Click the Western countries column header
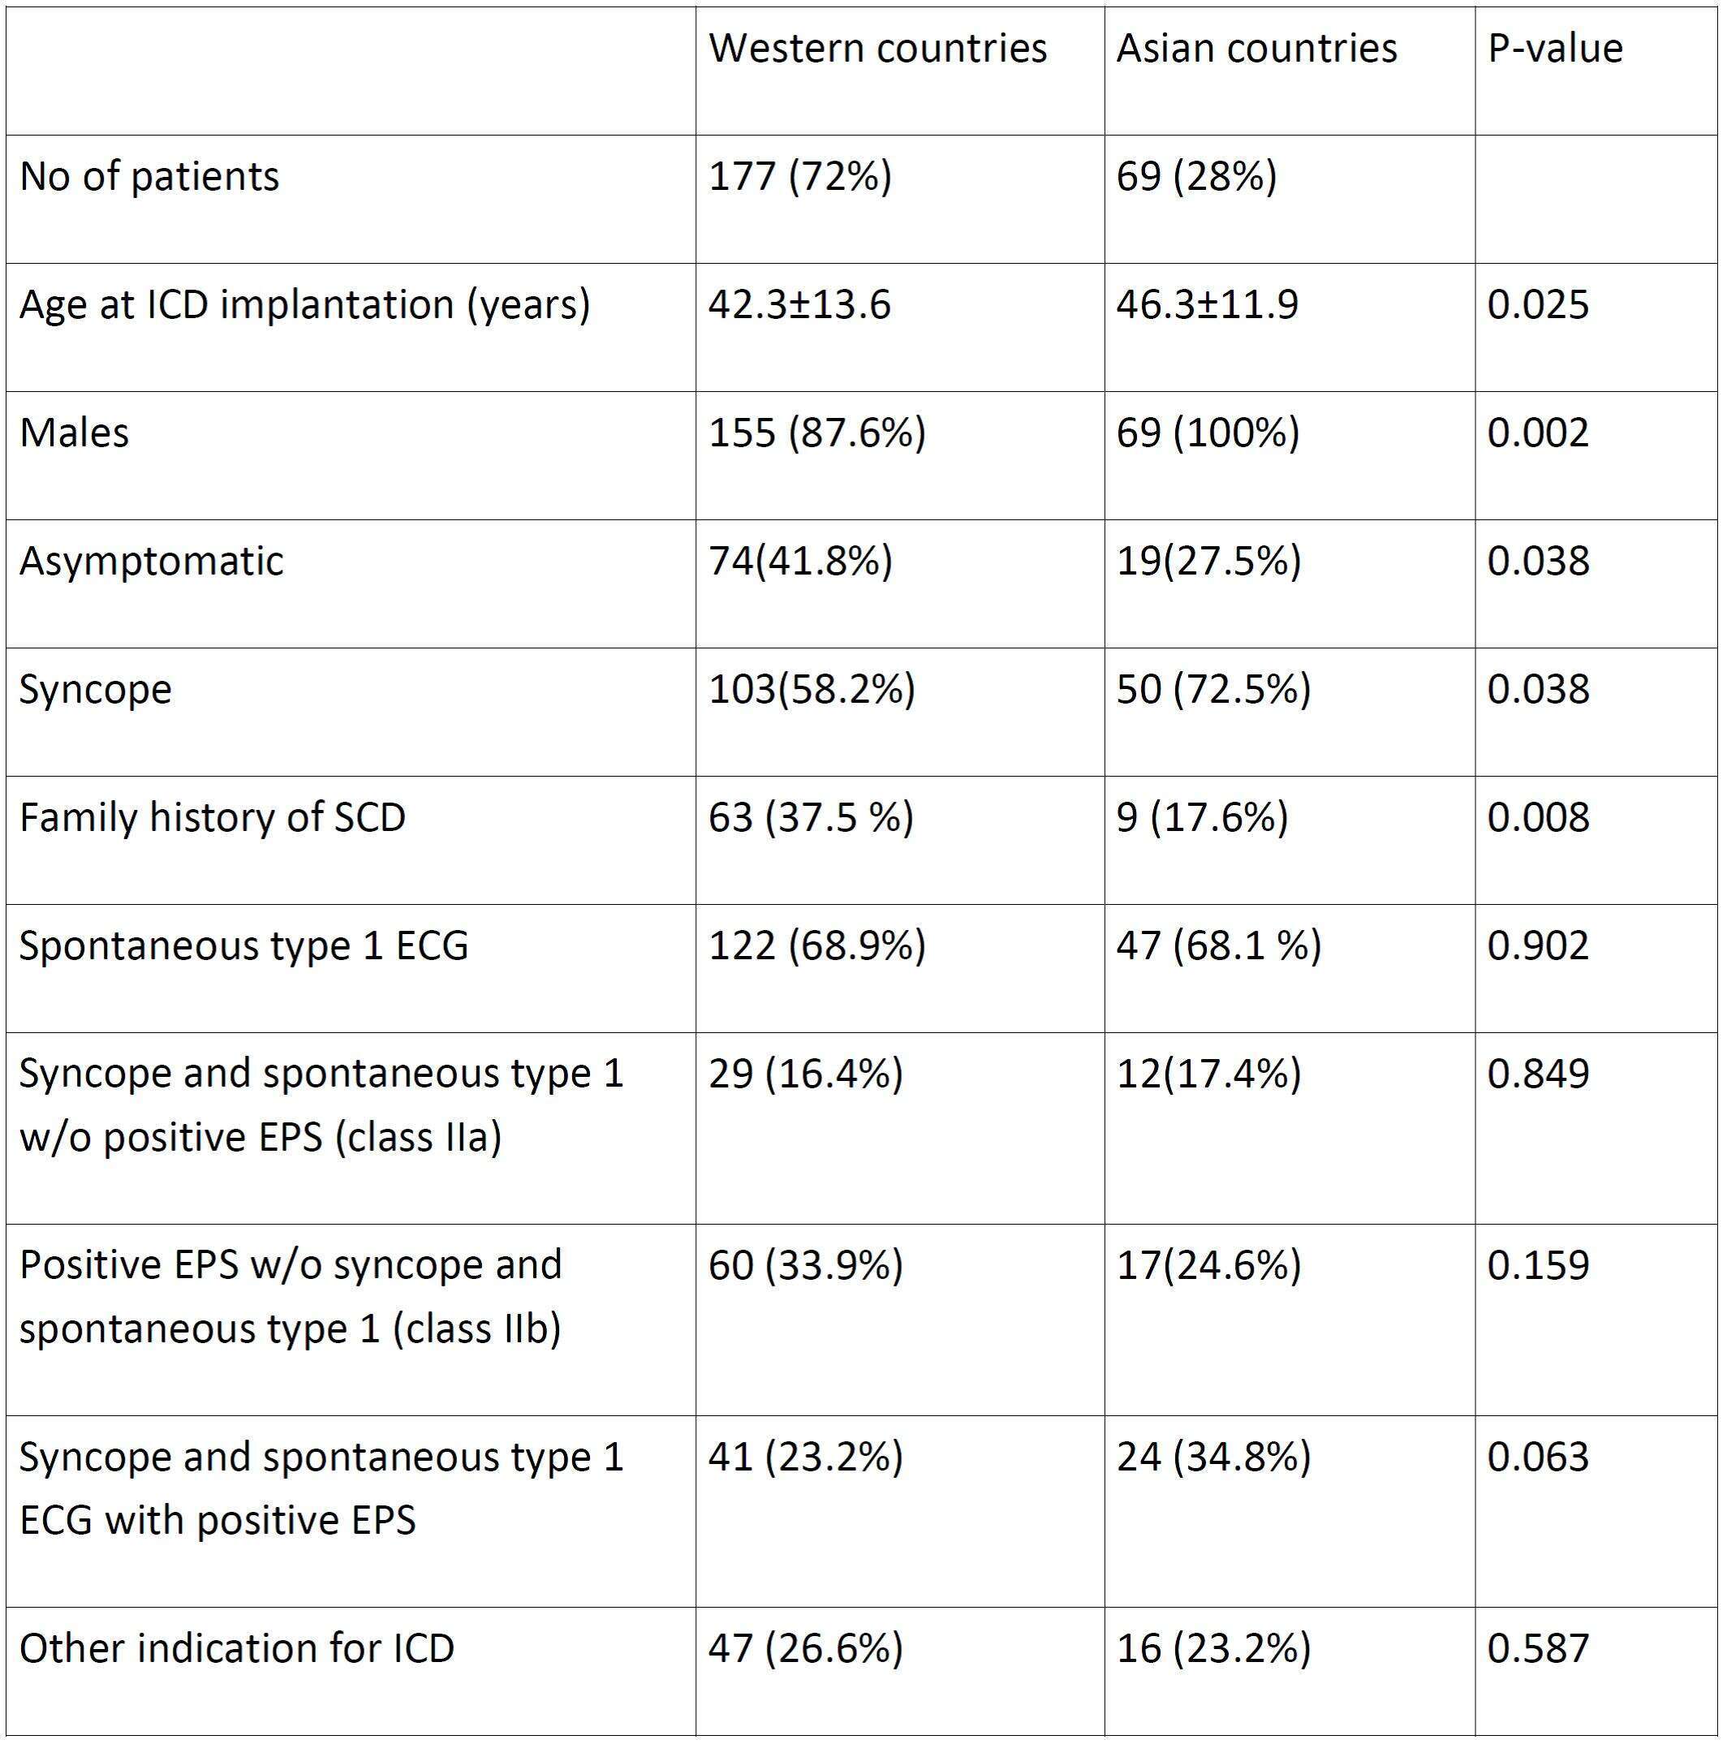 pyautogui.click(x=877, y=48)
